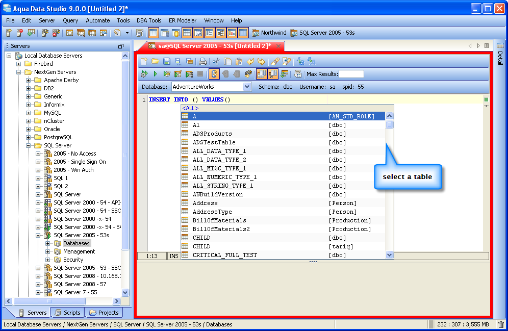Click the Open file folder icon
The height and width of the screenshot is (331, 508).
tap(155, 62)
